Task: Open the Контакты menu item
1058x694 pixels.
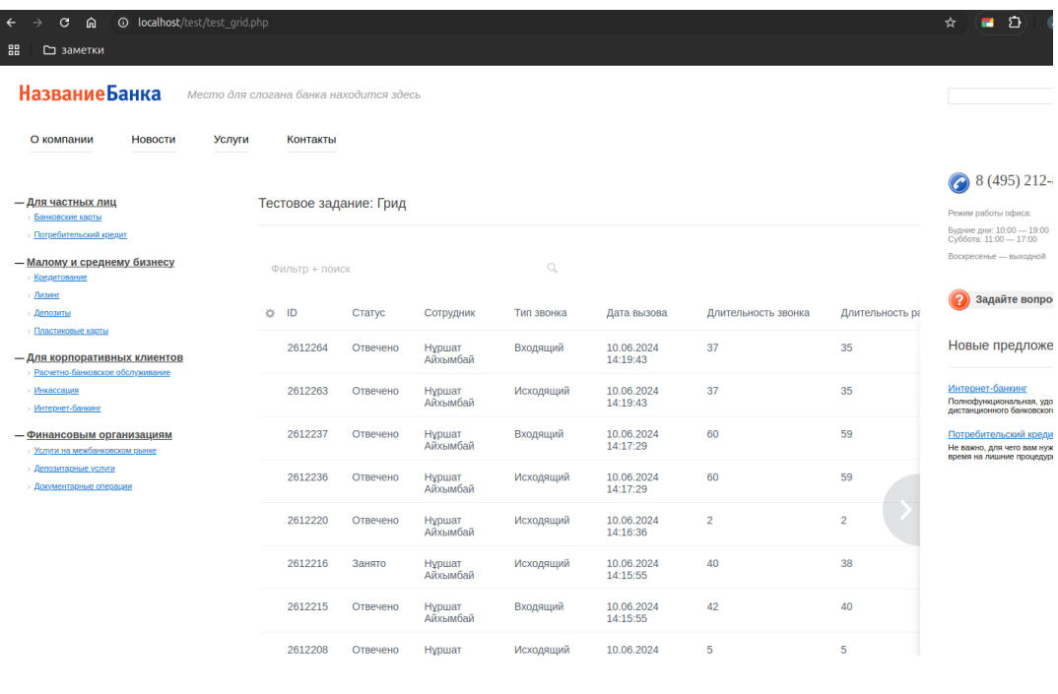Action: tap(311, 140)
